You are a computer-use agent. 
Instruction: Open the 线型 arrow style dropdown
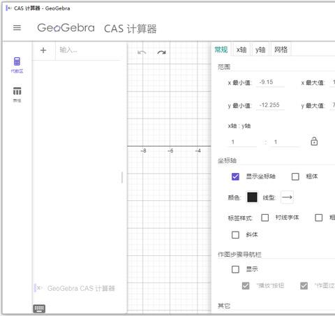287,197
